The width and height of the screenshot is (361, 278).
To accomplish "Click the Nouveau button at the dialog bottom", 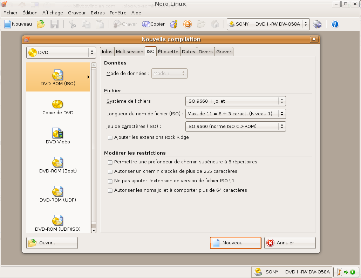I will pos(236,243).
